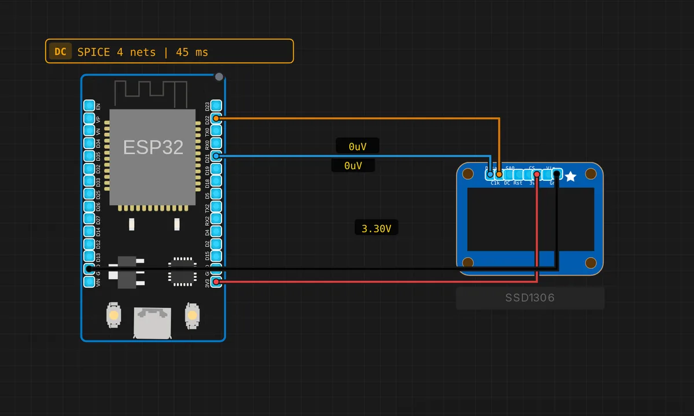This screenshot has height=416, width=694.
Task: Select the D13 pin on ESP32
Action: point(89,257)
